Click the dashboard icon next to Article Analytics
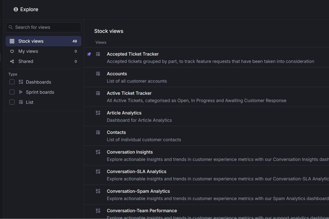Viewport: 329px width, 219px height. [x=98, y=113]
